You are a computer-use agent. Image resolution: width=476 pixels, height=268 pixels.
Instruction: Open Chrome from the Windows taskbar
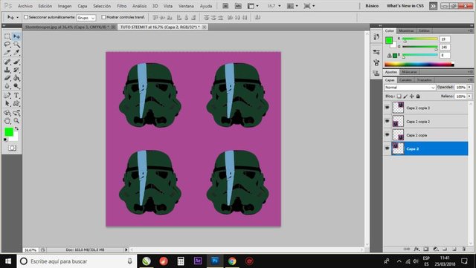pyautogui.click(x=232, y=261)
